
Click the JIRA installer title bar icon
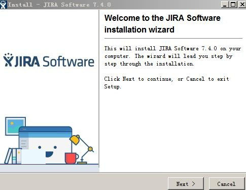click(x=4, y=5)
